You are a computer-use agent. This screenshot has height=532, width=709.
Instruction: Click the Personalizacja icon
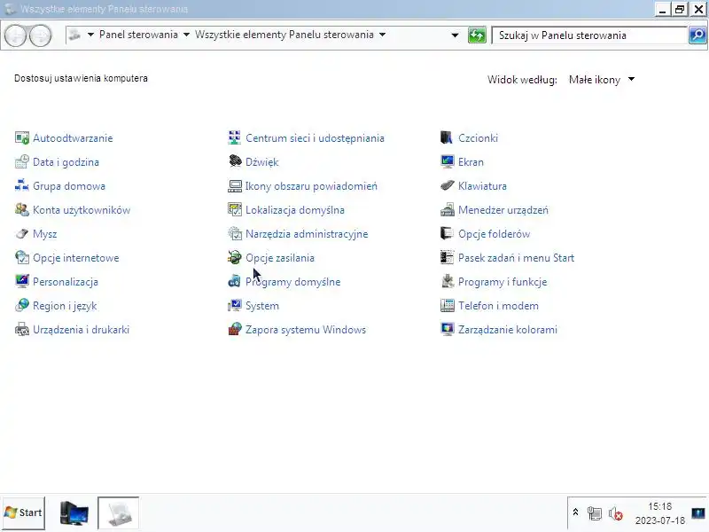coord(21,282)
